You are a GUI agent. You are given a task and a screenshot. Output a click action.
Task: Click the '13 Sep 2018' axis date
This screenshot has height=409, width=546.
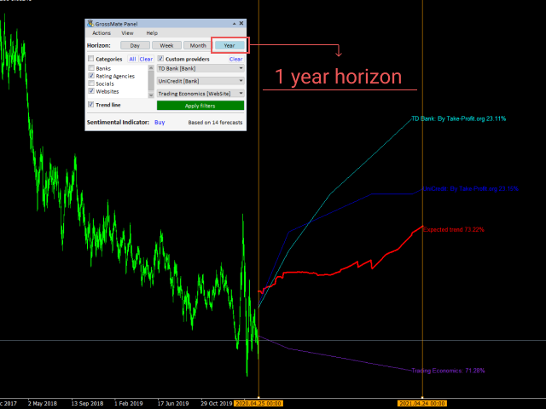pos(87,403)
